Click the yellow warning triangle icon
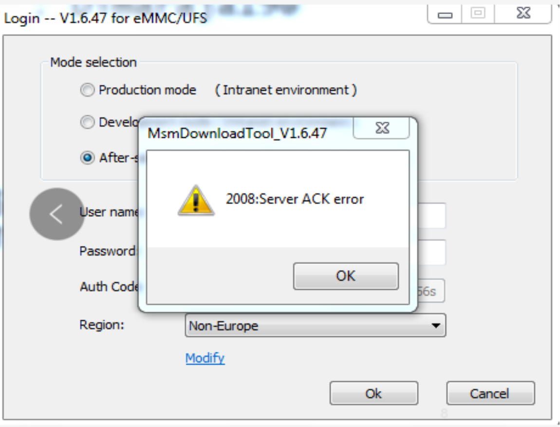The width and height of the screenshot is (560, 427). (x=196, y=200)
